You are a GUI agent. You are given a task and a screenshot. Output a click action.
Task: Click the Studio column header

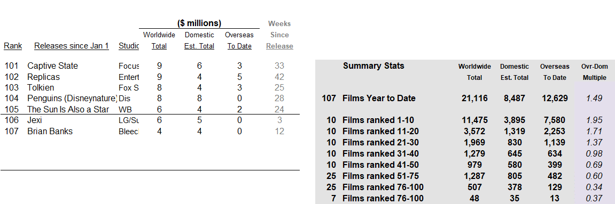click(129, 46)
